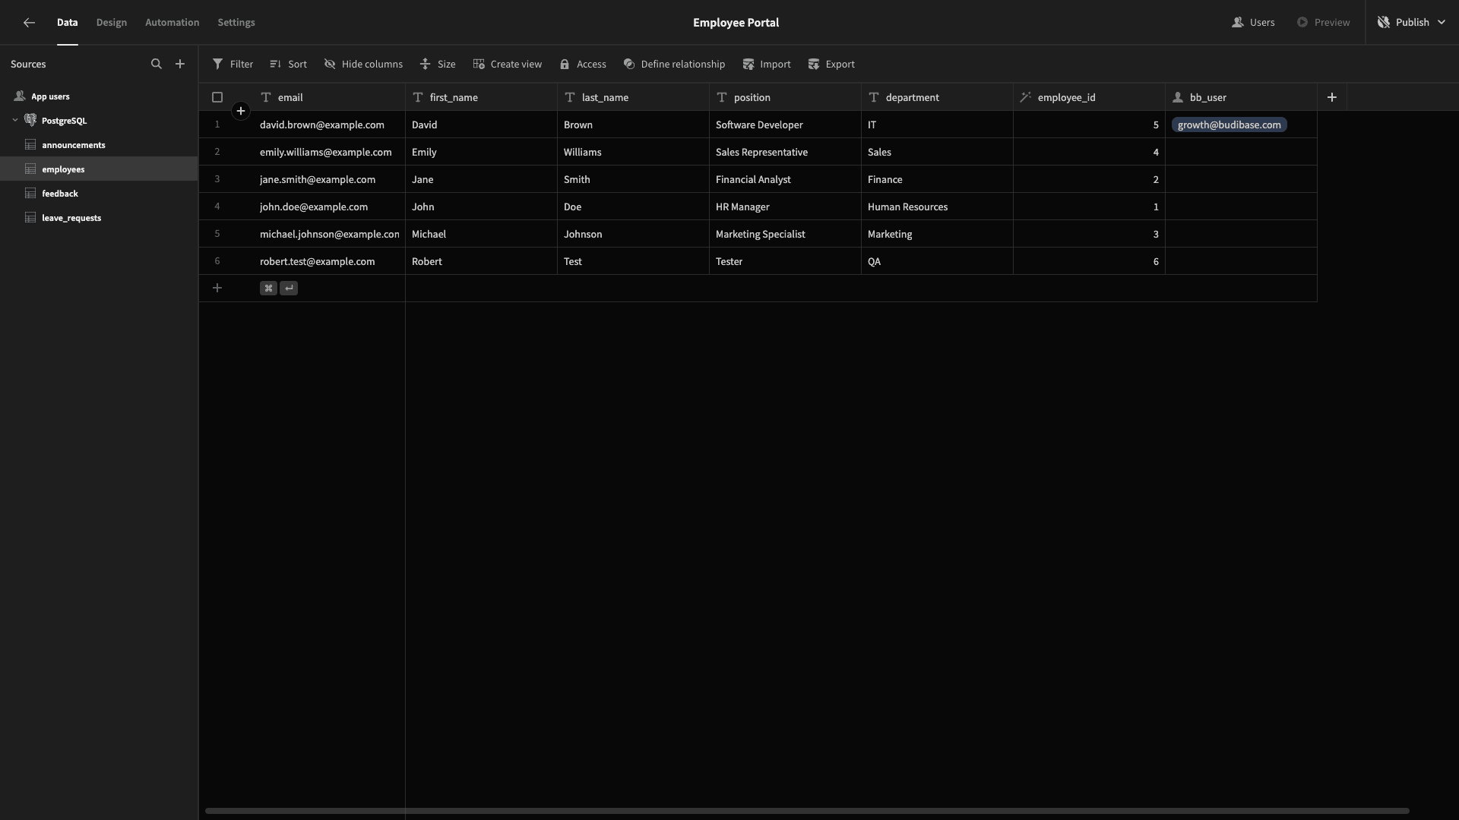The width and height of the screenshot is (1459, 820).
Task: Click Create view
Action: tap(507, 65)
